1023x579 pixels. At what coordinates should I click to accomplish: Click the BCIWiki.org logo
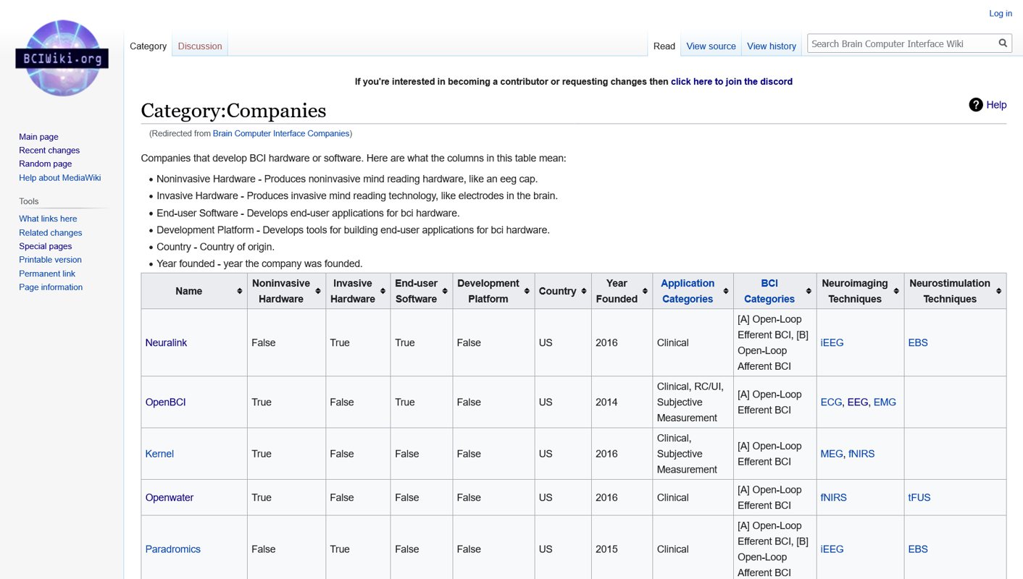pyautogui.click(x=62, y=58)
